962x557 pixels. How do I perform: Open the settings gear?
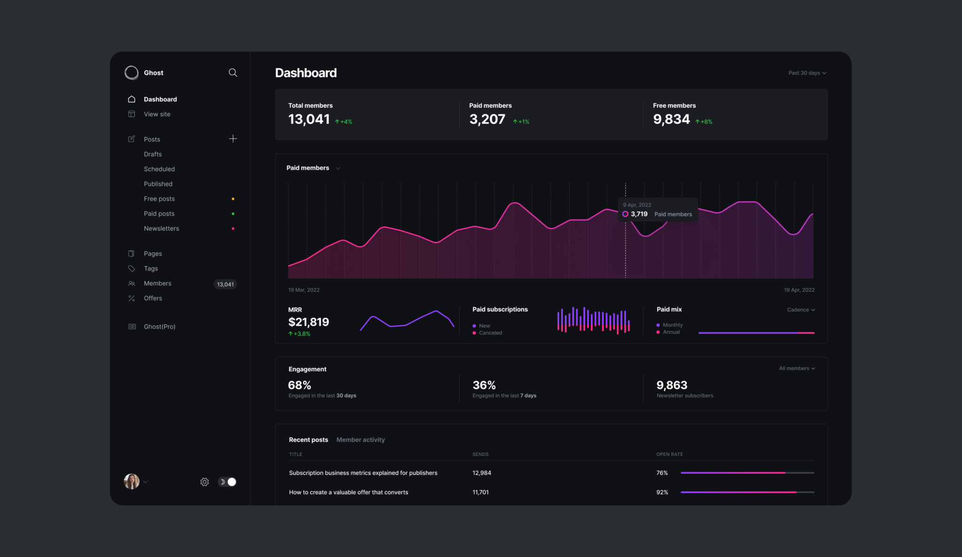(204, 481)
